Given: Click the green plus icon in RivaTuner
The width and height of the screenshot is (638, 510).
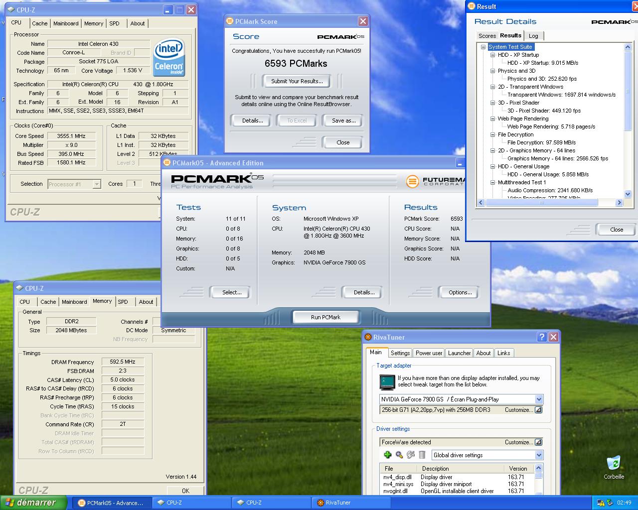Looking at the screenshot, I should click(388, 455).
